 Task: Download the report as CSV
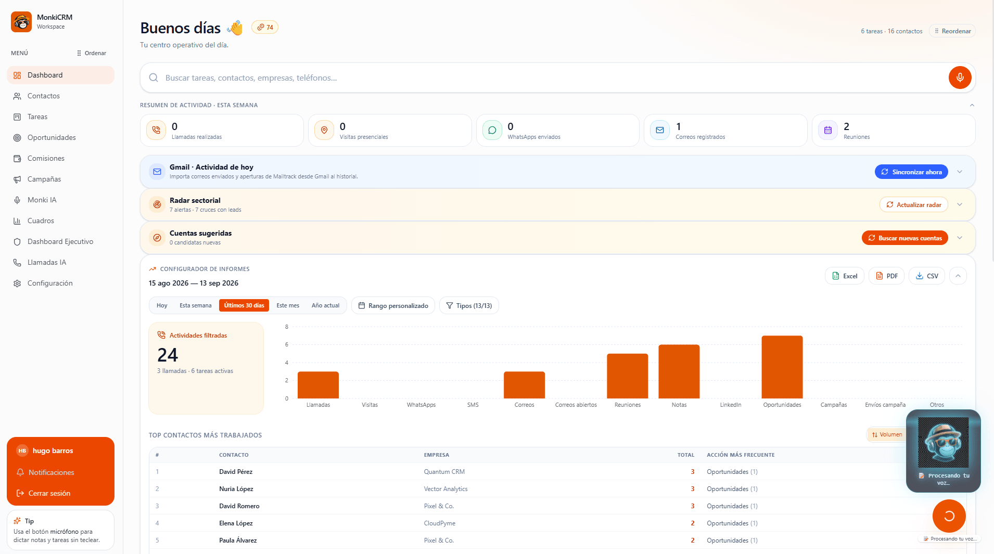pyautogui.click(x=927, y=276)
